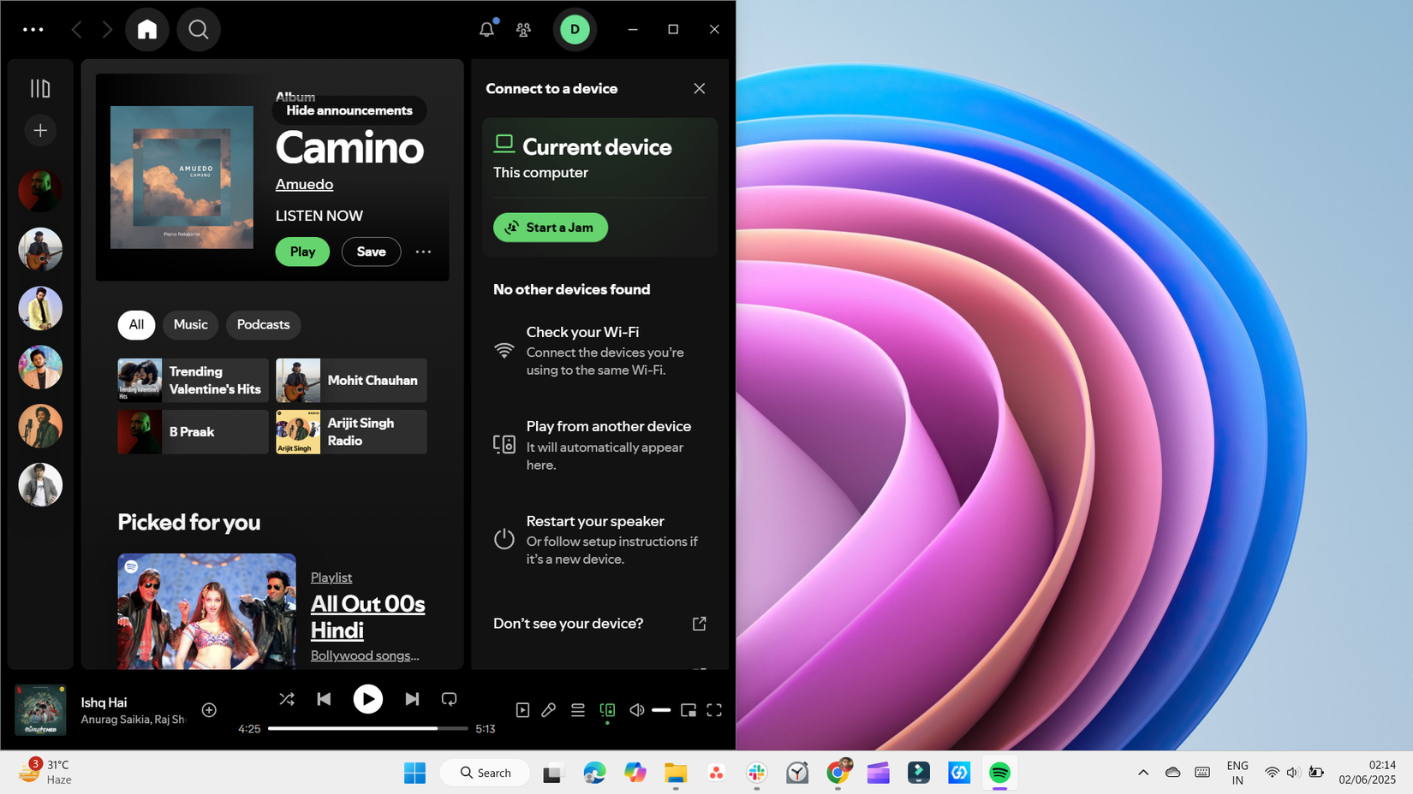1413x794 pixels.
Task: Start a Jam from Connect panel
Action: (551, 228)
